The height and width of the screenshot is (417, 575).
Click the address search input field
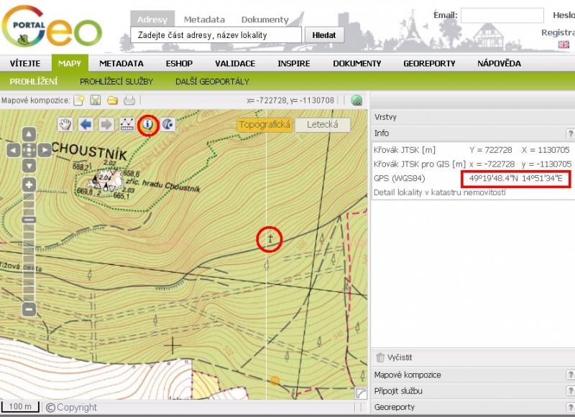[216, 35]
